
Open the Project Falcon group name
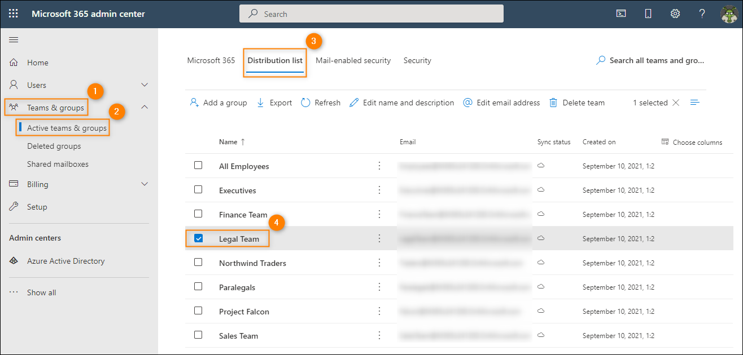[244, 312]
